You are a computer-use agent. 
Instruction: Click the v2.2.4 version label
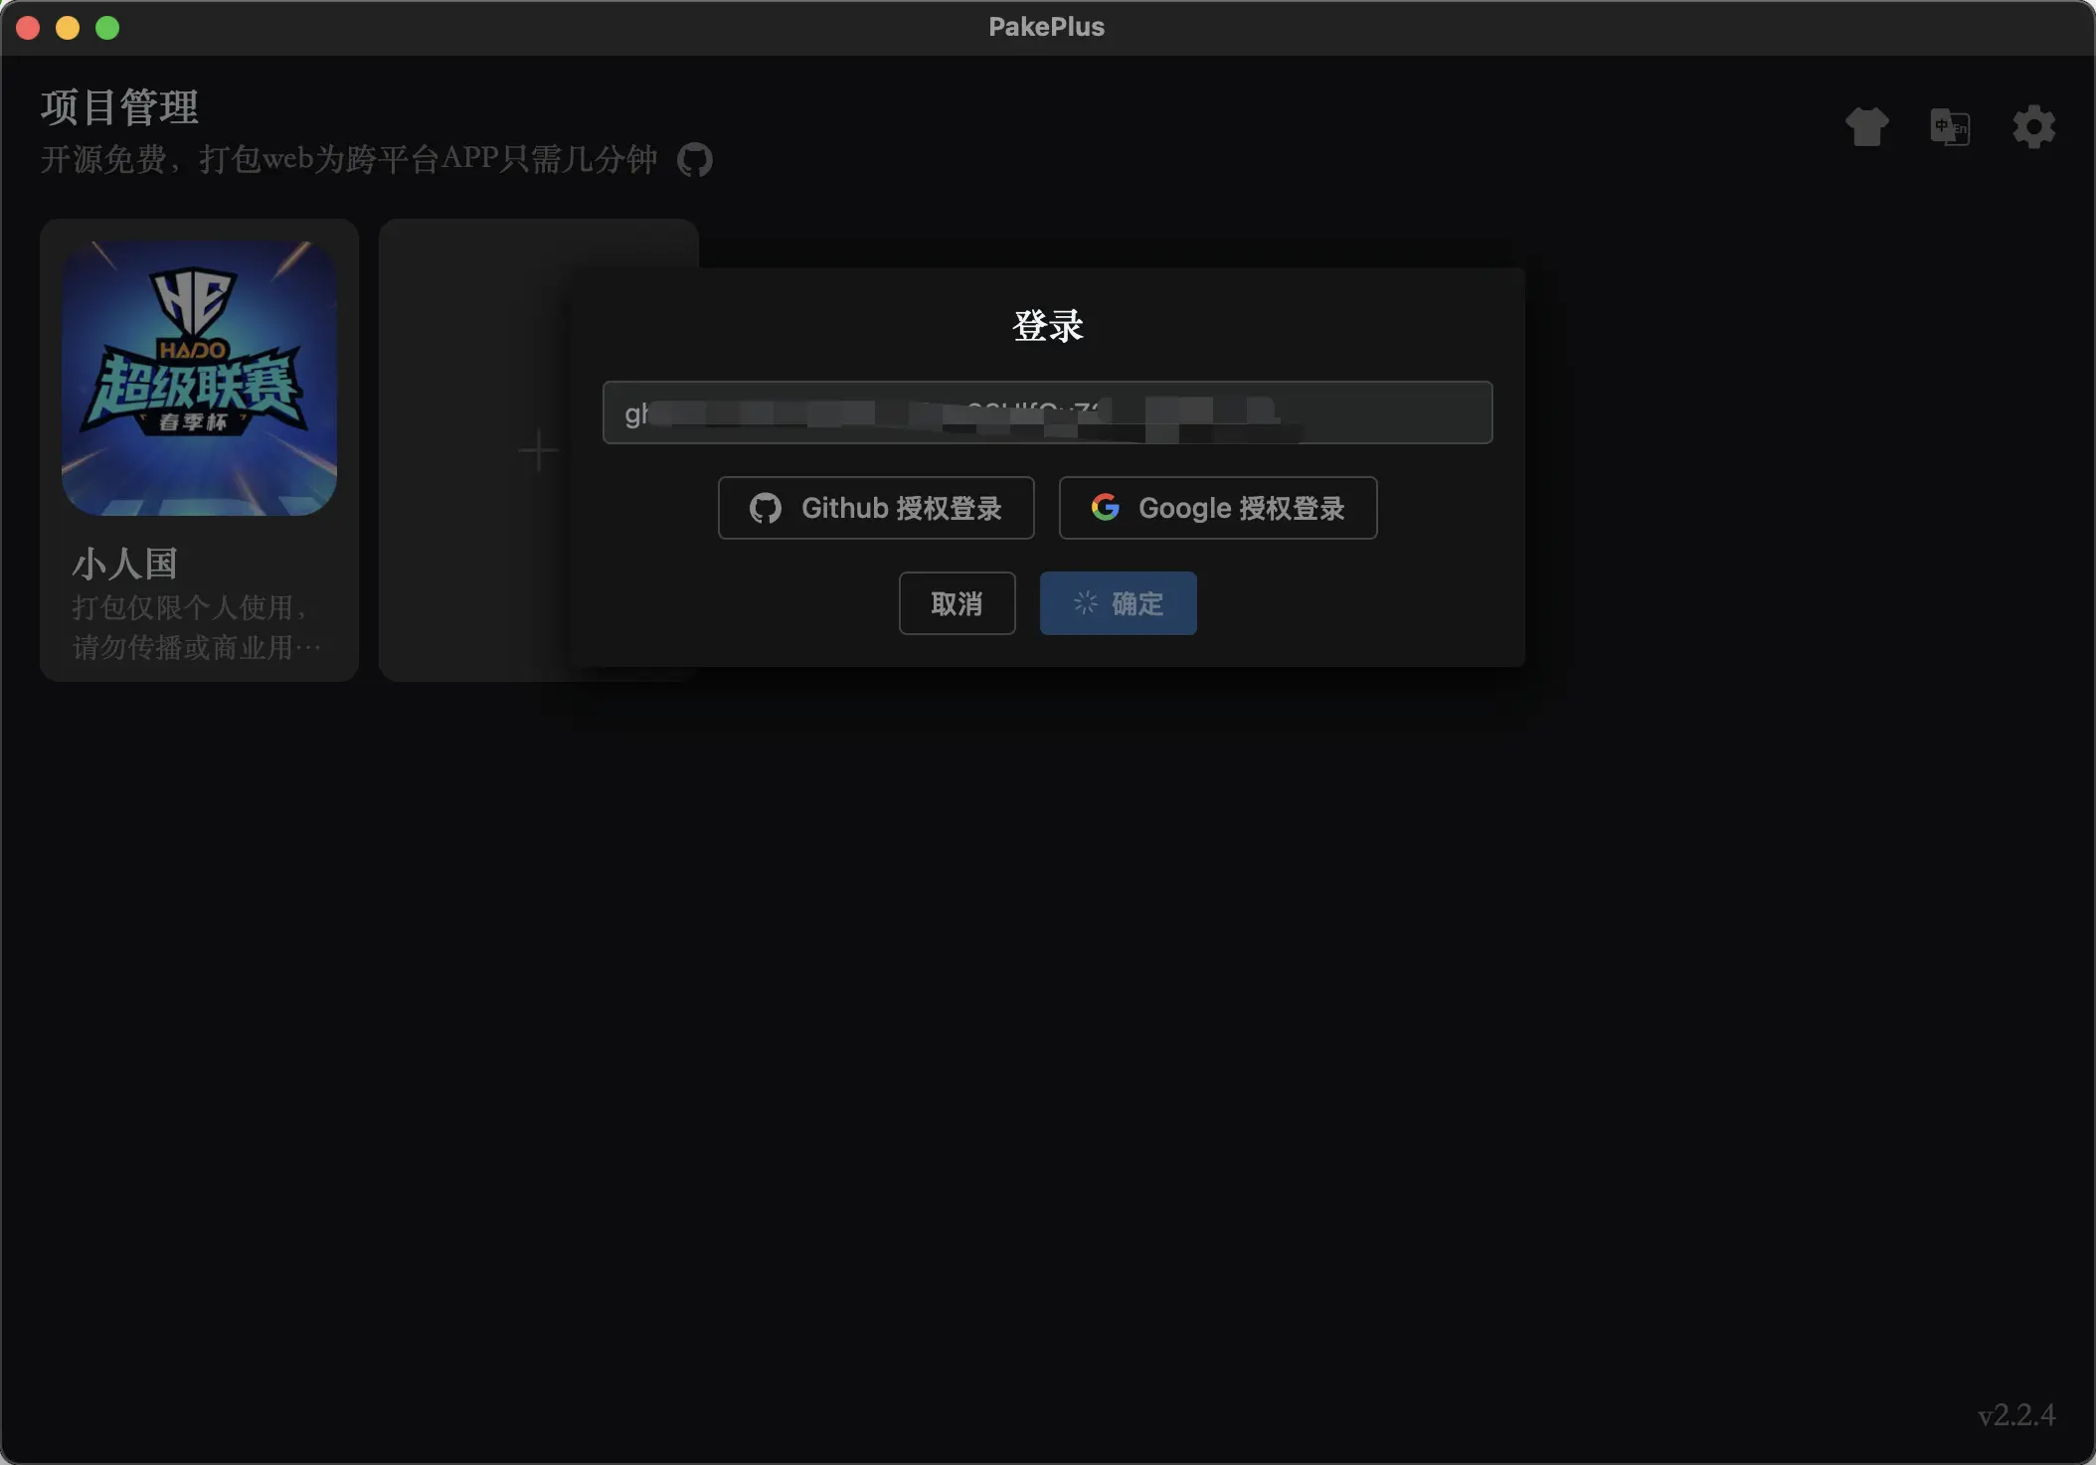(x=2015, y=1414)
